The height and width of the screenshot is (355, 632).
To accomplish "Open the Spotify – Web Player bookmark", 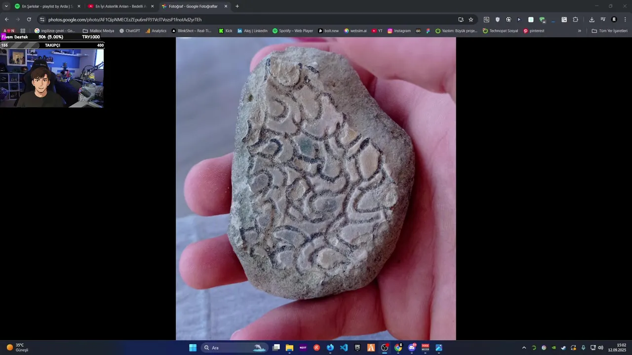I will (x=293, y=31).
